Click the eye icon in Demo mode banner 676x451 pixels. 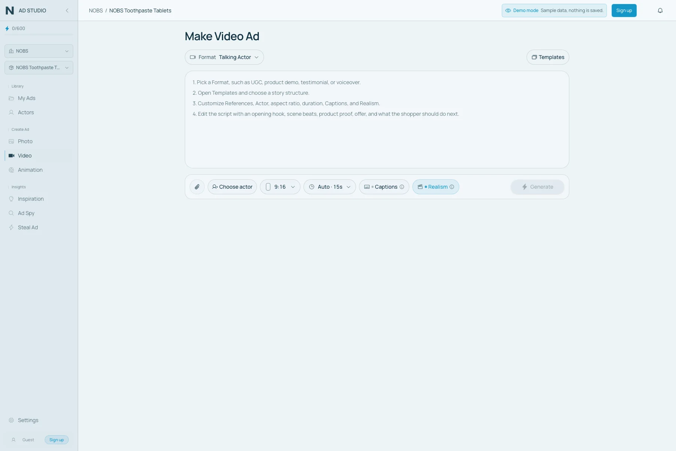tap(508, 11)
